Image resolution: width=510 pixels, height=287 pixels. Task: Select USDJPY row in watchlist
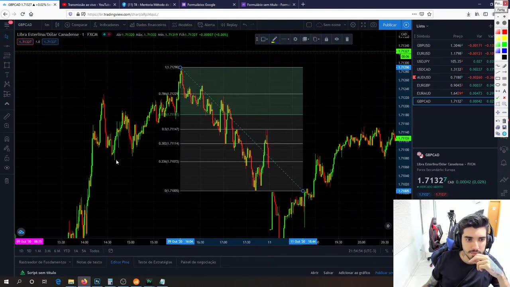click(x=454, y=61)
